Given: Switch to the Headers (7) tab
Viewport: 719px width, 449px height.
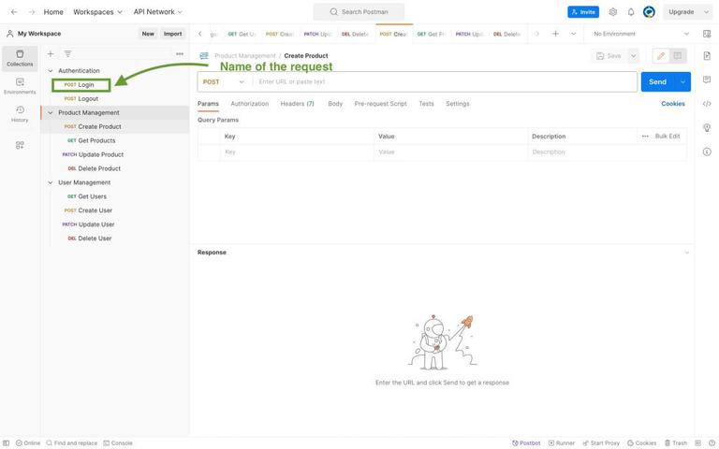Looking at the screenshot, I should point(297,104).
